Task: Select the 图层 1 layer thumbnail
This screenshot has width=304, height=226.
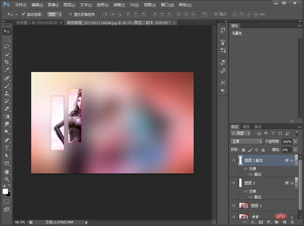Action: point(244,205)
